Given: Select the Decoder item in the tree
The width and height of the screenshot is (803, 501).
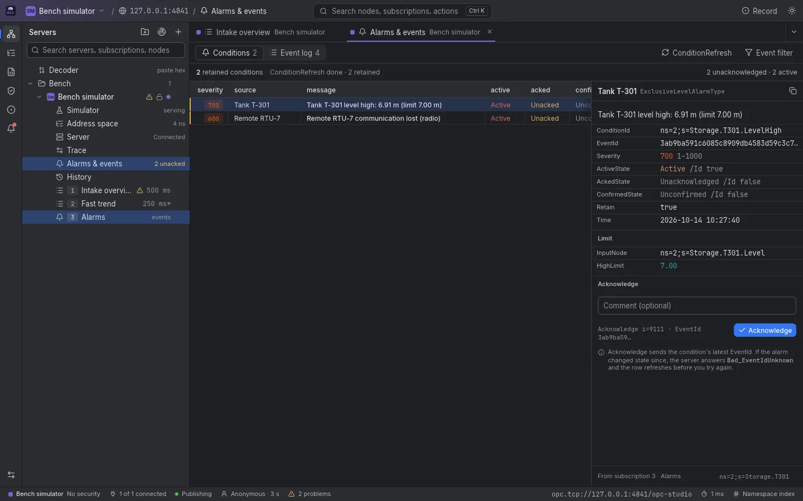Looking at the screenshot, I should pos(106,70).
